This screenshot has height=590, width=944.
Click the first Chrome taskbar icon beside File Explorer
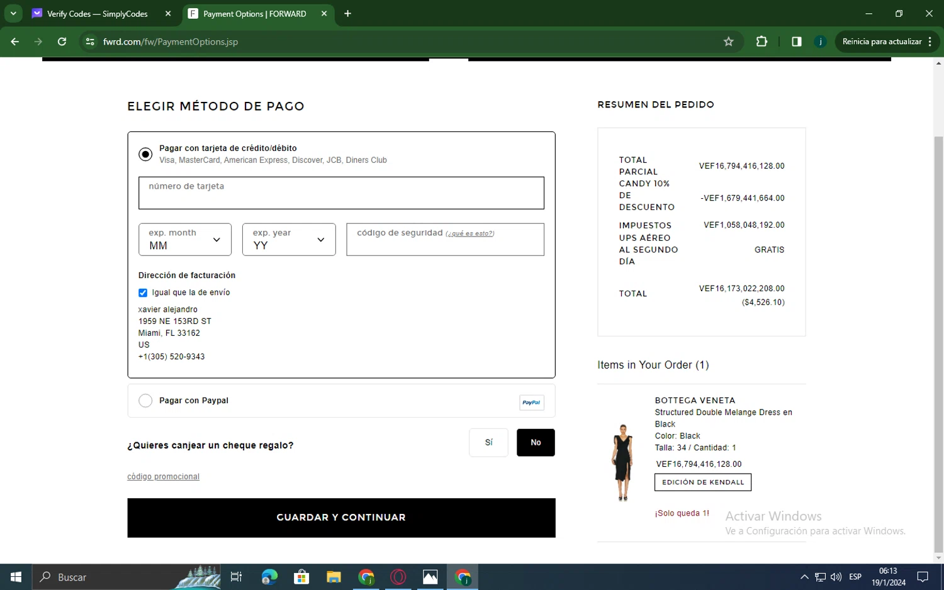[x=366, y=577]
